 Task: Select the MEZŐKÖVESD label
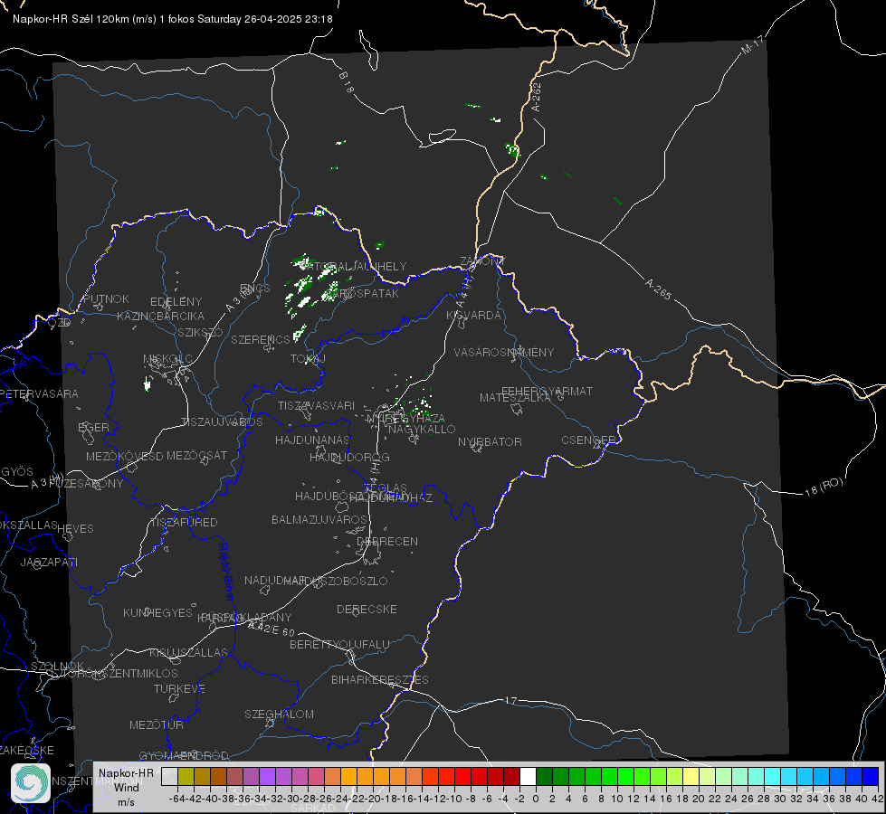[x=124, y=456]
